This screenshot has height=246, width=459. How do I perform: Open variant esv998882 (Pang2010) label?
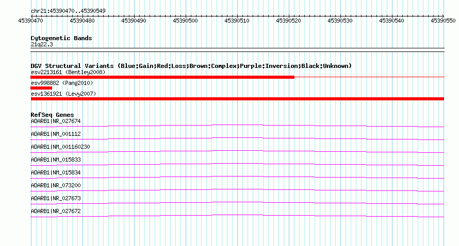[x=62, y=83]
